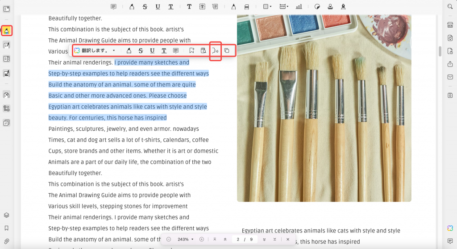Open the sticker tool in top toolbar
457x249 pixels.
tap(317, 6)
